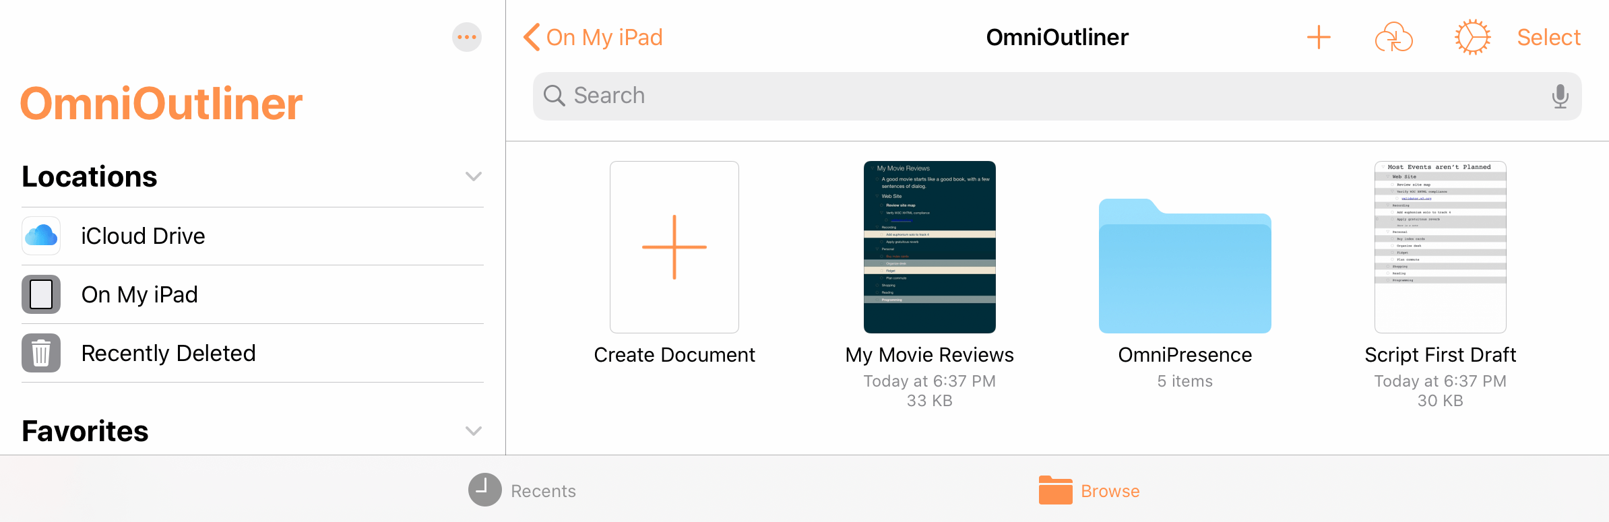Viewport: 1609px width, 522px height.
Task: Click the iCloud Drive cloud icon
Action: pos(41,236)
